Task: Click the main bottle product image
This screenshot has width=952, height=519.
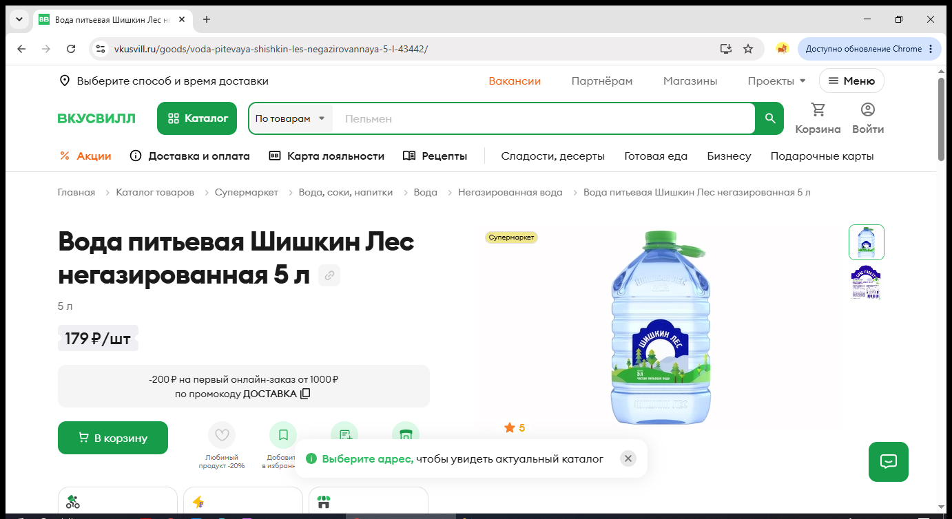Action: click(x=661, y=327)
